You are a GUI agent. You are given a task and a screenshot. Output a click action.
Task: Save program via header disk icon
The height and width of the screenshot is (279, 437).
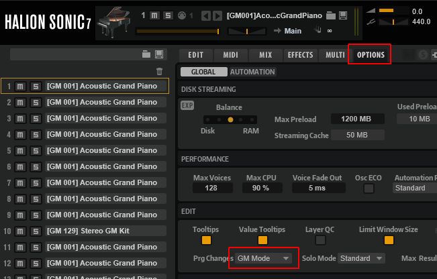343,15
